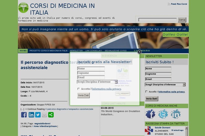Click sidebar Nome input field
This screenshot has width=205, height=136.
click(x=158, y=69)
